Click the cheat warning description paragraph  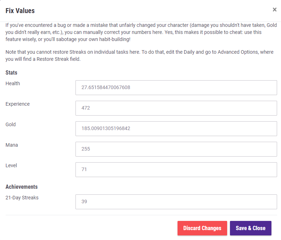tap(139, 32)
